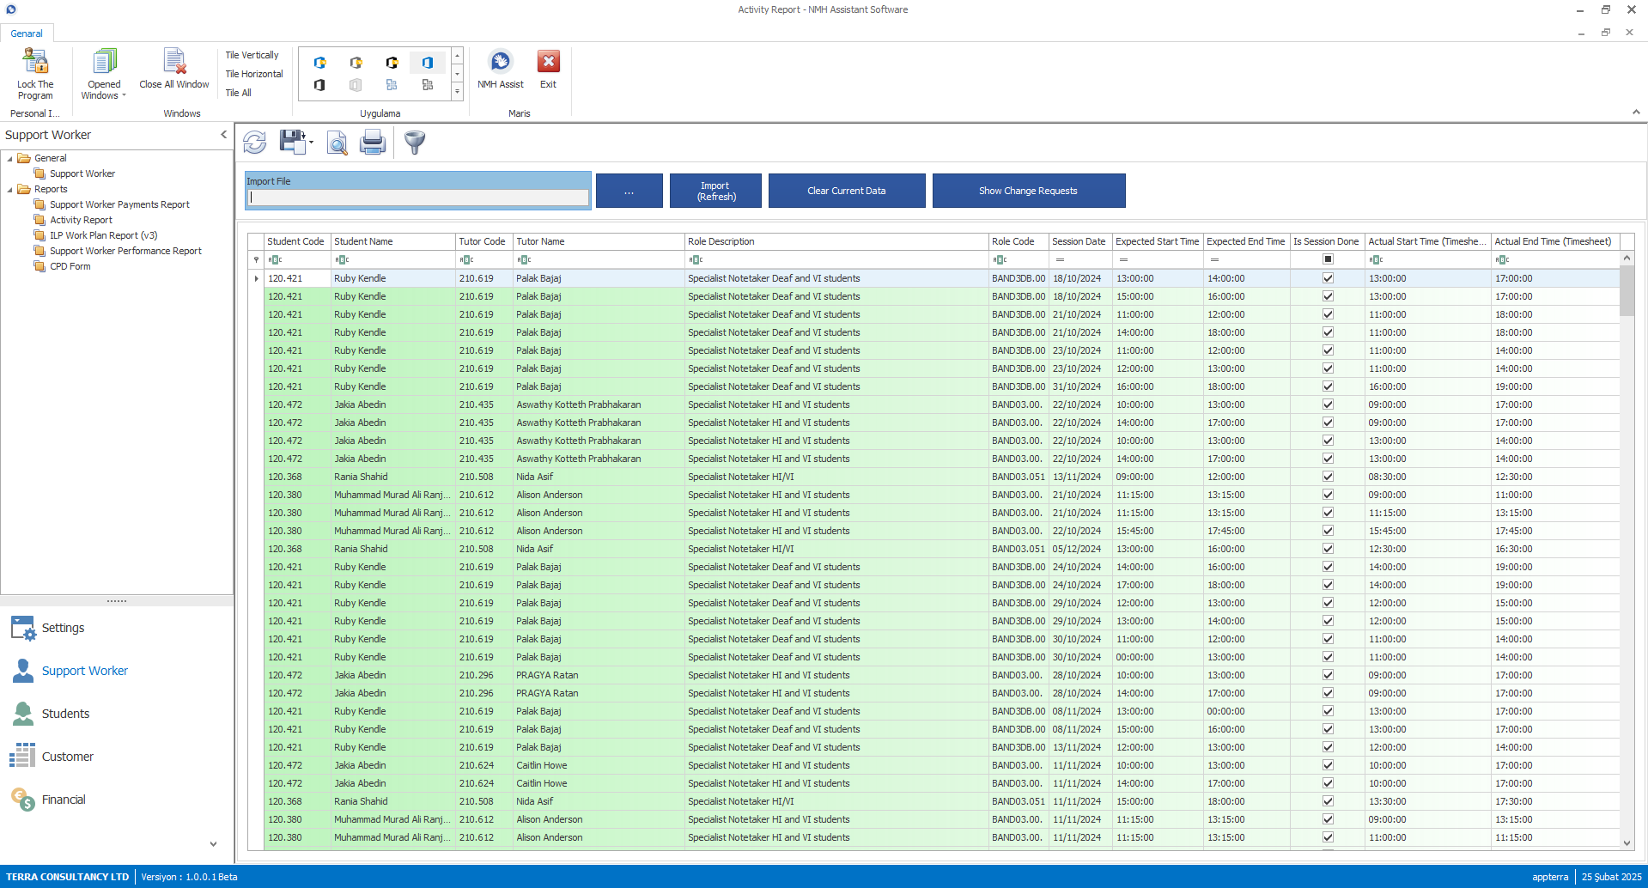
Task: Click the grid vertical scrollbar thumb
Action: point(1627,290)
